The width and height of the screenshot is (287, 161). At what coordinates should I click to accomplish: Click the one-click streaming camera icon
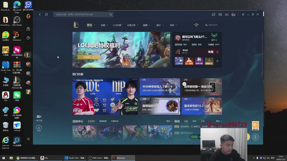(39, 117)
